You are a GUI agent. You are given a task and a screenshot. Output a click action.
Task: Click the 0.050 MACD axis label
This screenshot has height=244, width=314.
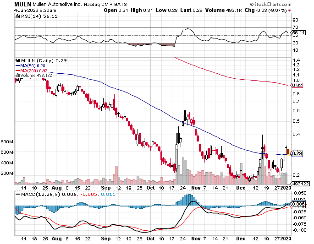[x=300, y=193]
